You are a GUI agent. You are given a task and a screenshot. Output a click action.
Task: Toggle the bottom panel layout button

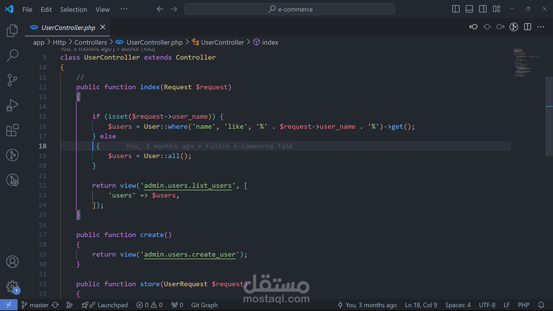pyautogui.click(x=469, y=9)
